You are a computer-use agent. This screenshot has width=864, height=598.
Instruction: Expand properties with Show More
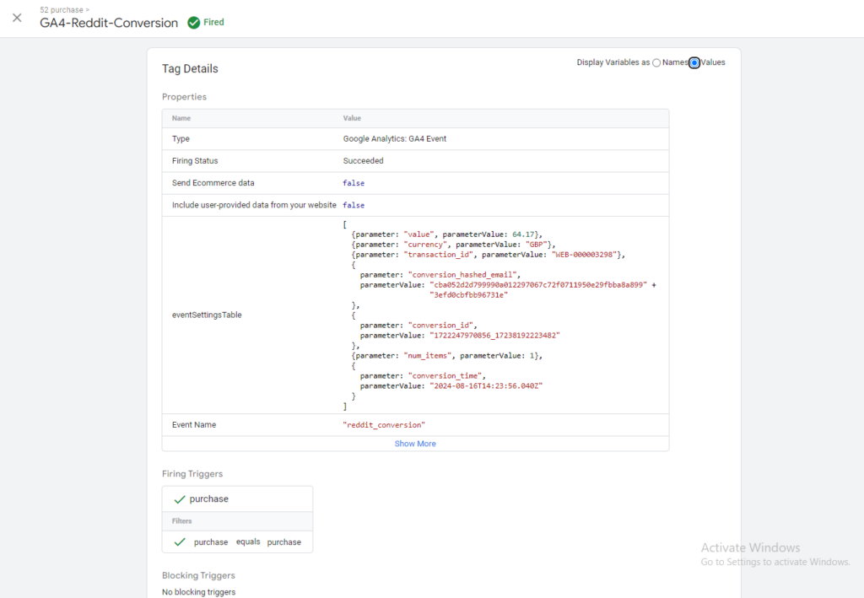point(415,444)
